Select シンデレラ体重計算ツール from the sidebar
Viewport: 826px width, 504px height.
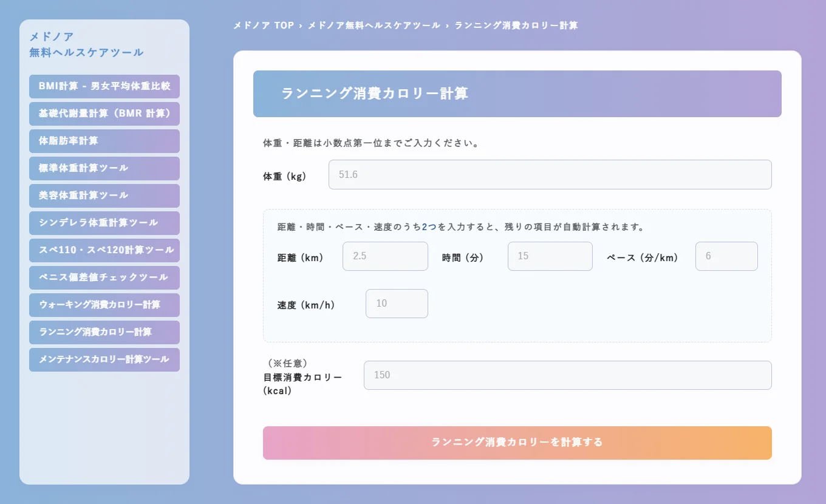click(x=104, y=223)
